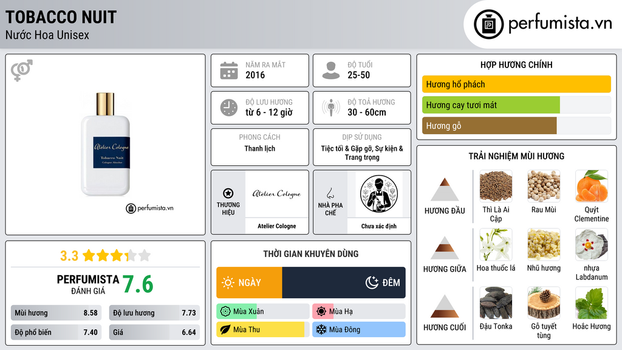Click the Giá 6.64 score bar
Viewport: 622px width, 350px height.
[154, 332]
